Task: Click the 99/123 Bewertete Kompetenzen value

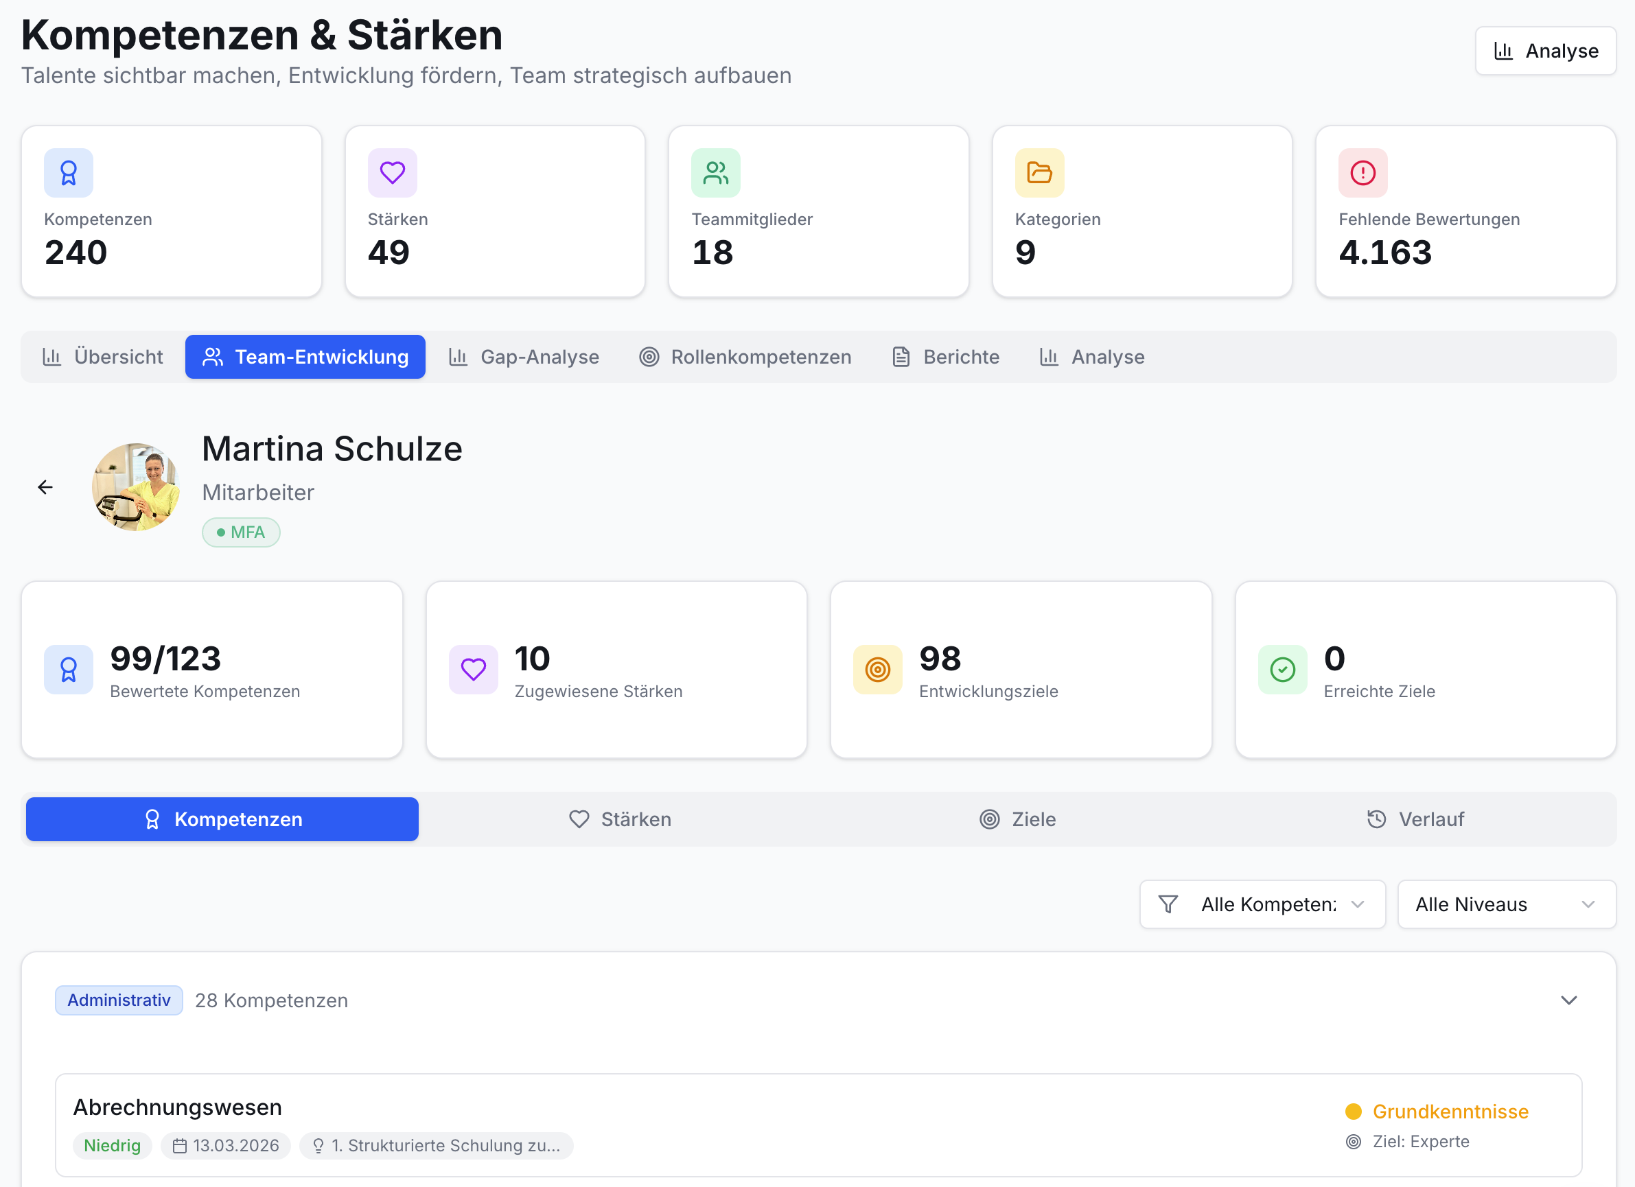Action: click(166, 658)
